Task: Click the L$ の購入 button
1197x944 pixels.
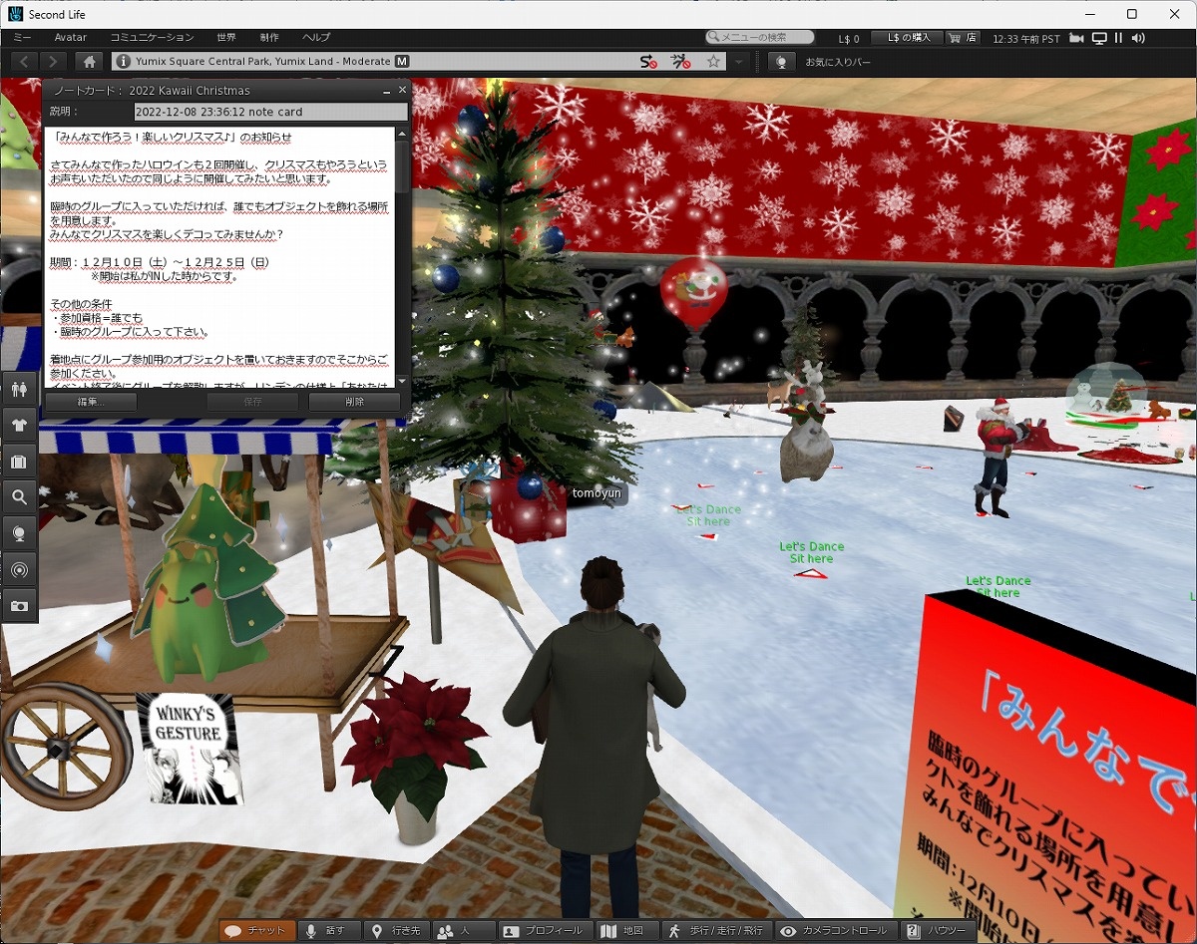Action: tap(907, 38)
